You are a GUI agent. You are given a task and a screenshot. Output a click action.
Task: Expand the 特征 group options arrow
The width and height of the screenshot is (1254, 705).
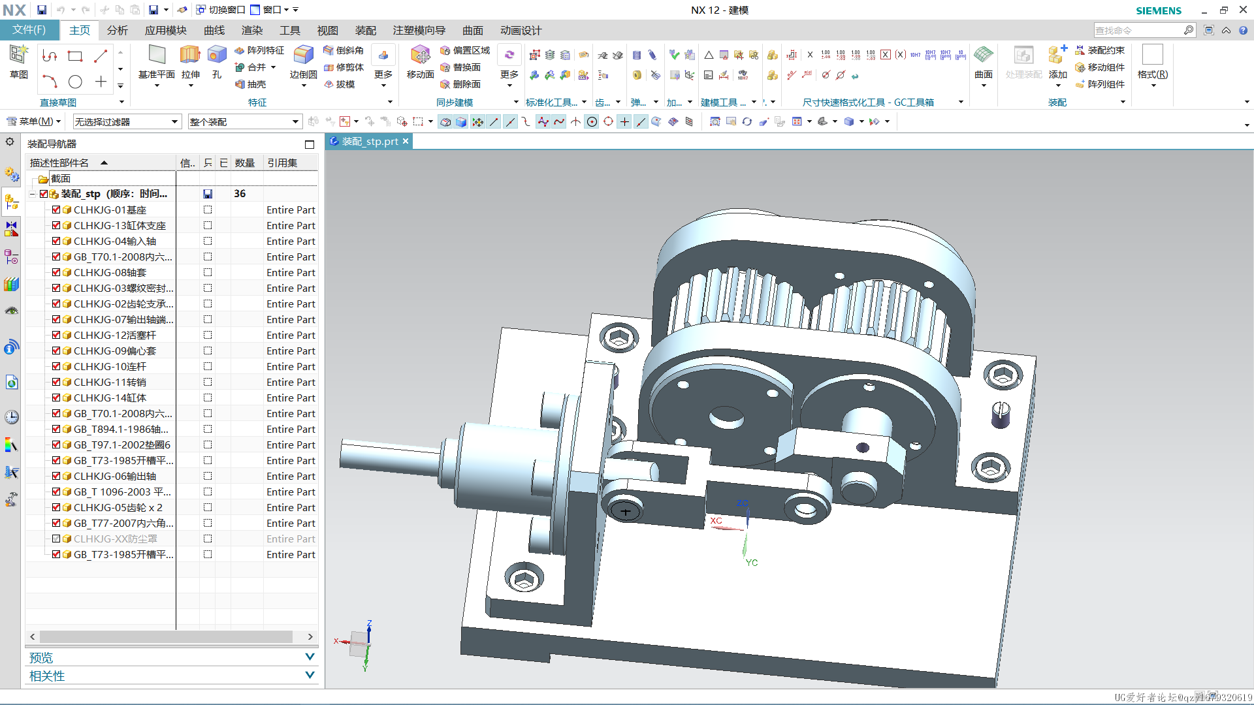pos(390,102)
